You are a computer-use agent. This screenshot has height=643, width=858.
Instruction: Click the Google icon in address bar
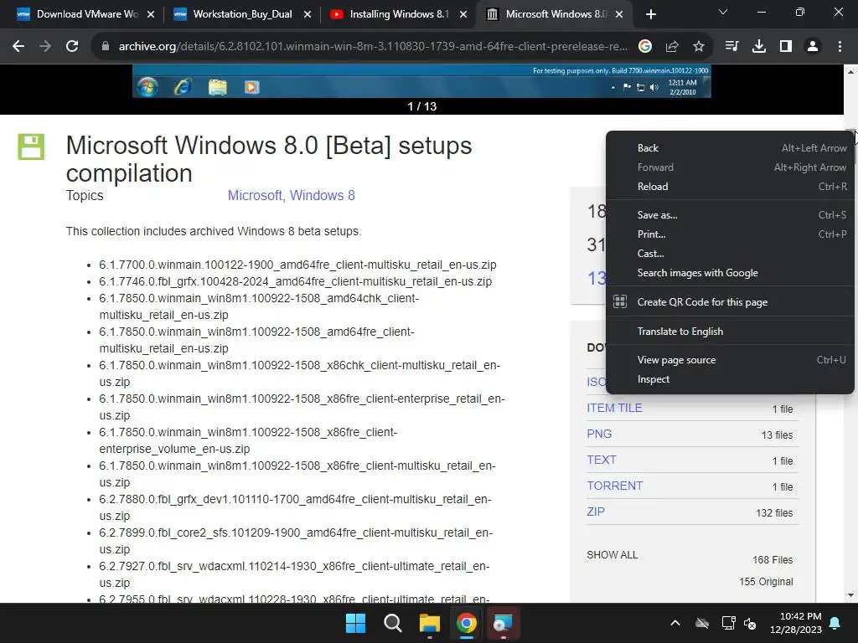(645, 47)
